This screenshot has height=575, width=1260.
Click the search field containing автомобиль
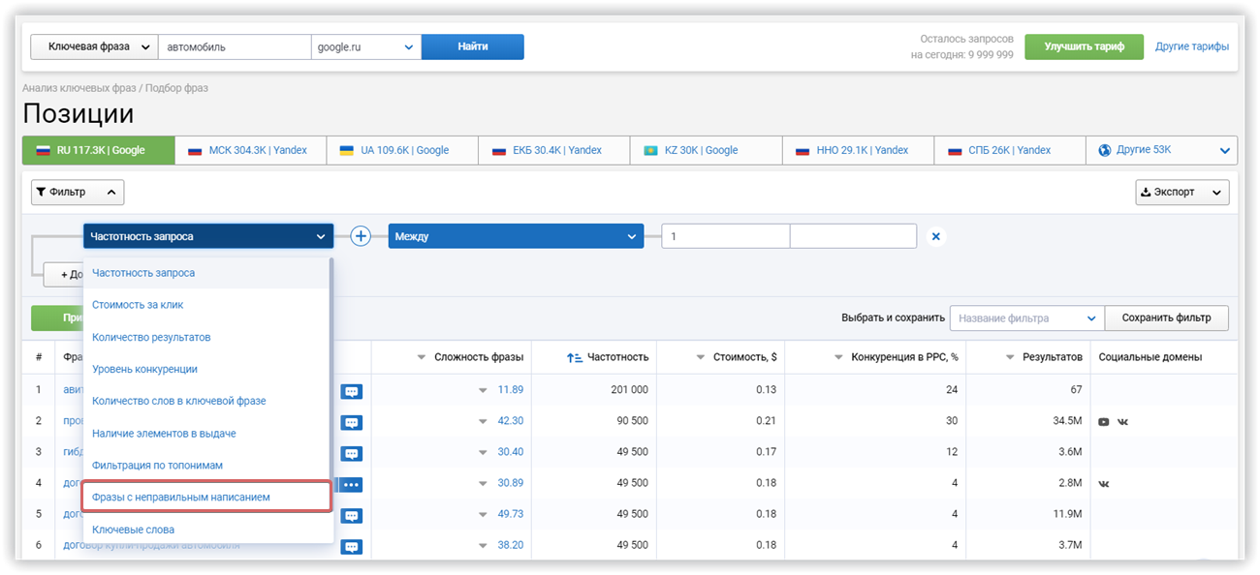point(235,46)
